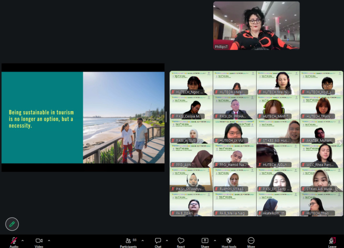Start camera using the Video button
The height and width of the screenshot is (248, 344).
[39, 241]
